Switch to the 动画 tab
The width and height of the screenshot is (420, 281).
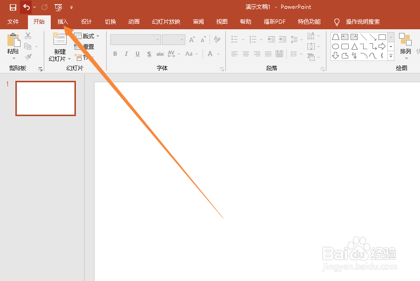point(134,22)
